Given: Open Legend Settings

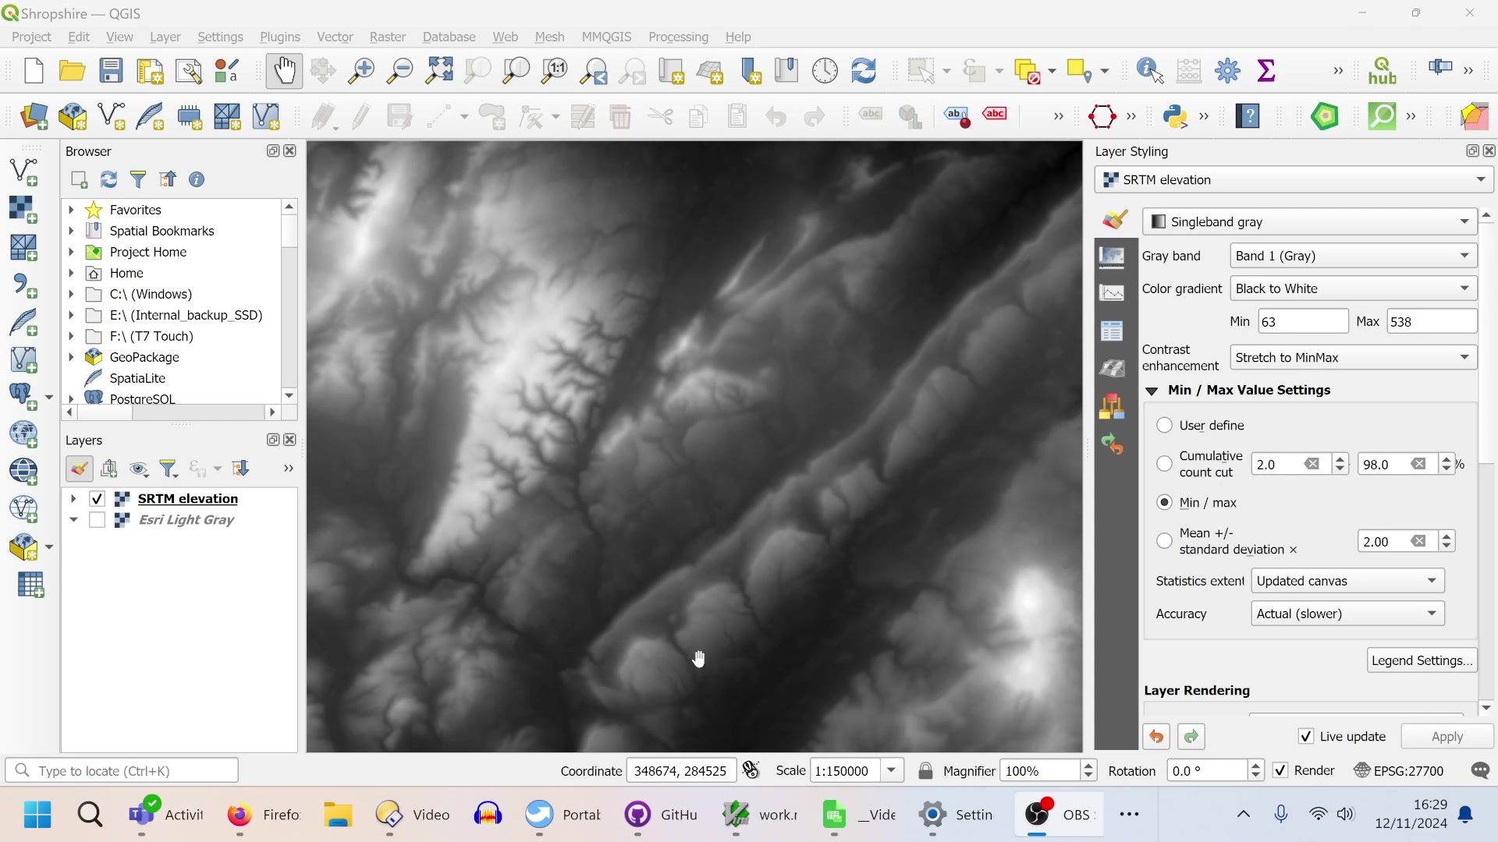Looking at the screenshot, I should (x=1421, y=660).
